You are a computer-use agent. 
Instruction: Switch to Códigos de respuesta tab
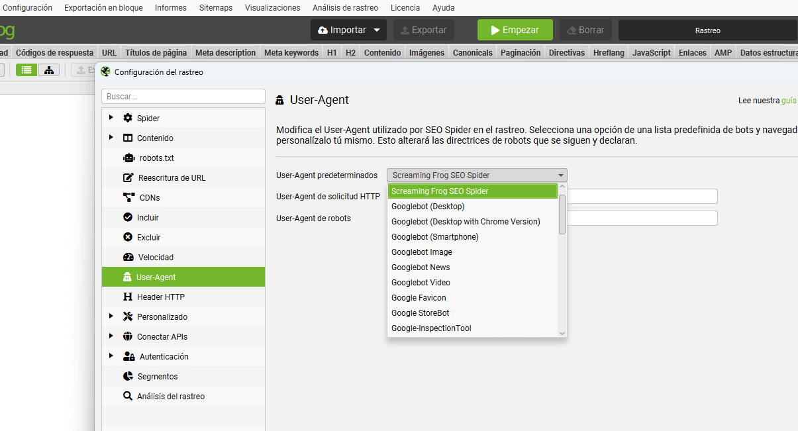[x=55, y=53]
